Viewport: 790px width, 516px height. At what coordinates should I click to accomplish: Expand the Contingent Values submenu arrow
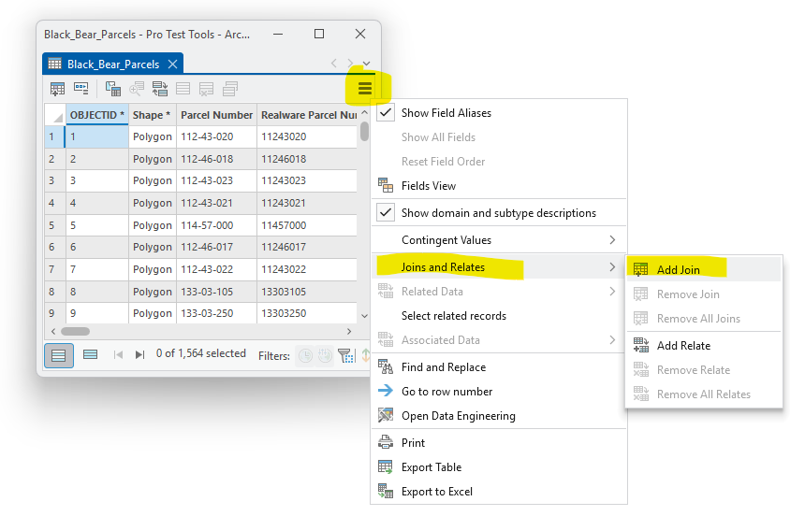(612, 240)
